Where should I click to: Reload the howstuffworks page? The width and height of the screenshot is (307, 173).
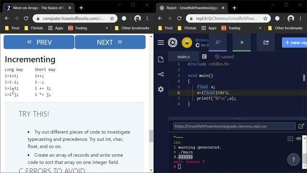point(26,18)
